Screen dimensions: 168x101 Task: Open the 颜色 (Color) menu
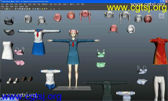pos(60,4)
